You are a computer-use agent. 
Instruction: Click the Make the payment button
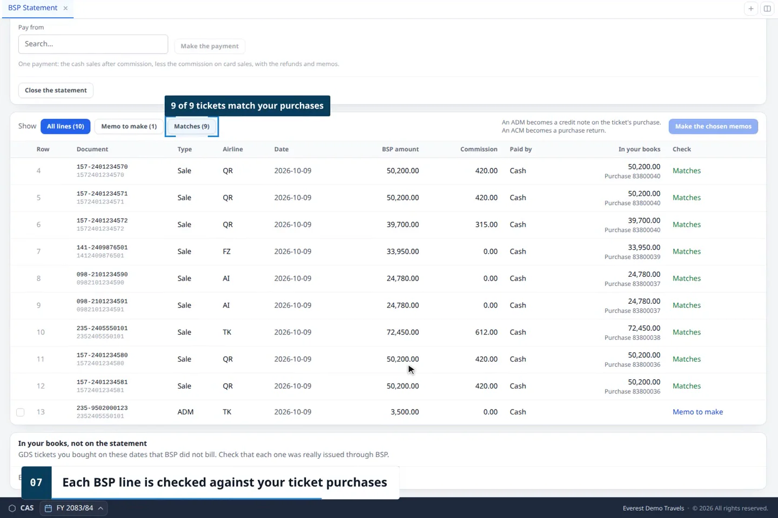click(x=210, y=46)
